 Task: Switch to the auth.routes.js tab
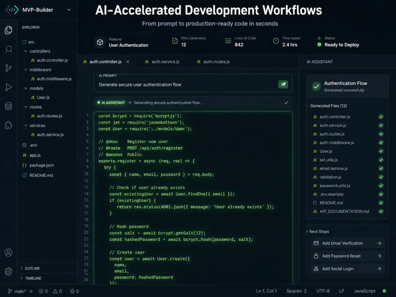[x=213, y=61]
